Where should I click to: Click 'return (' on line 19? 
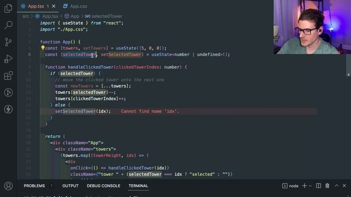click(55, 136)
